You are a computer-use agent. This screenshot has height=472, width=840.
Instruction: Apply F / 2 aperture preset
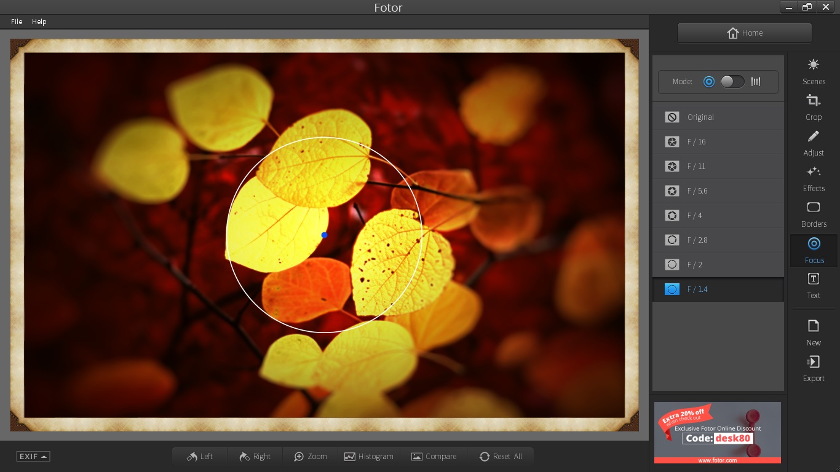[718, 264]
